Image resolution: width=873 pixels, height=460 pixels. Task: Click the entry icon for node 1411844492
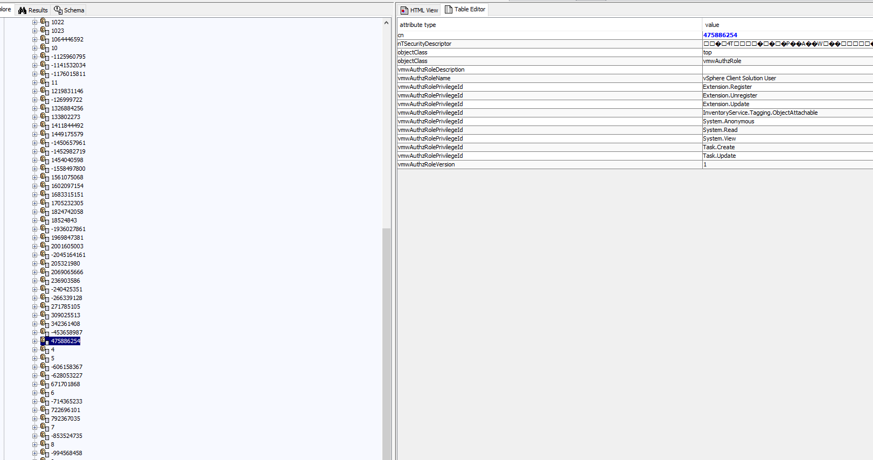[45, 126]
